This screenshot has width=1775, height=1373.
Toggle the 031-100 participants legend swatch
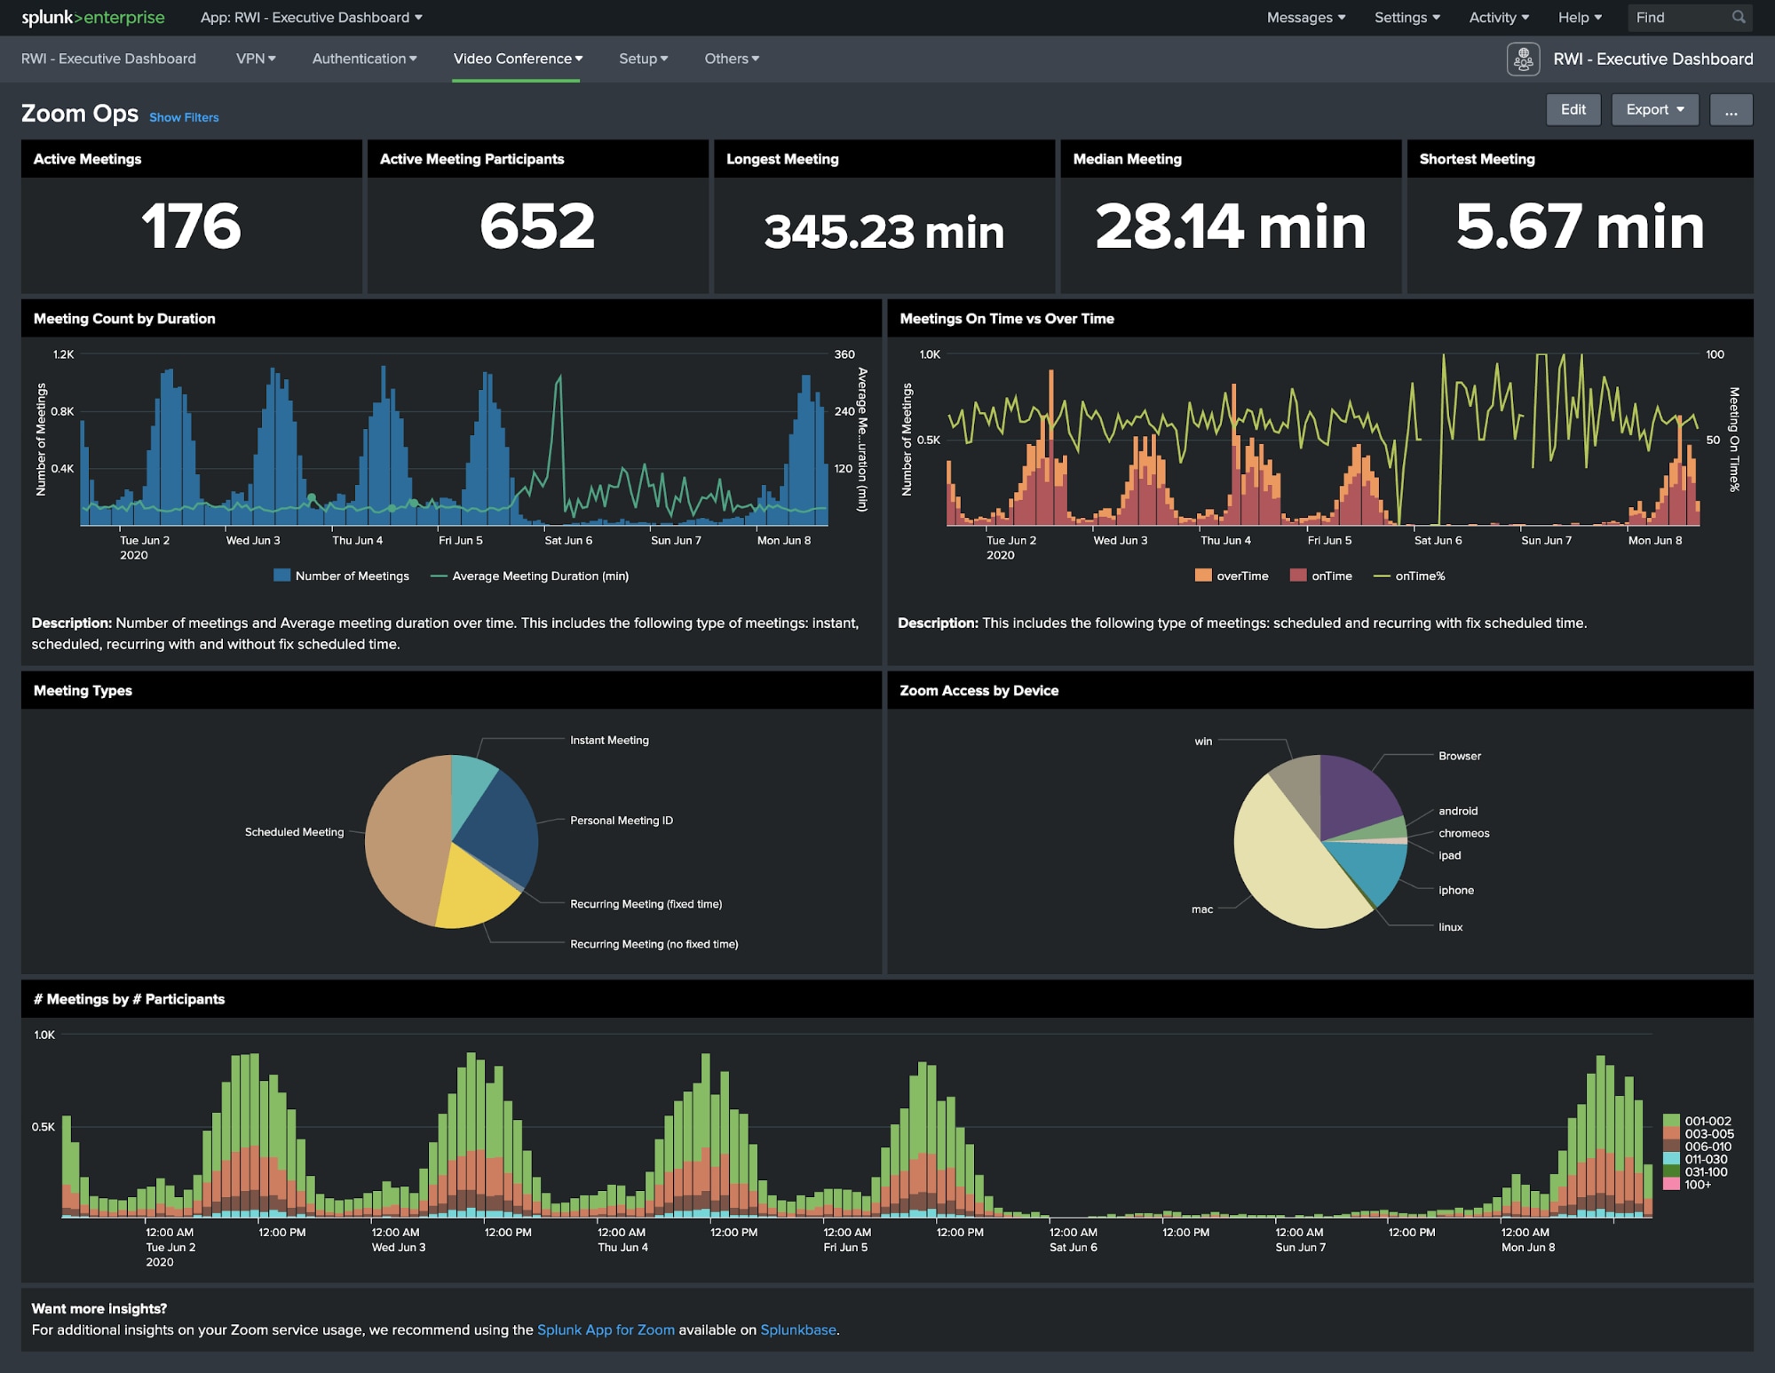click(x=1671, y=1171)
